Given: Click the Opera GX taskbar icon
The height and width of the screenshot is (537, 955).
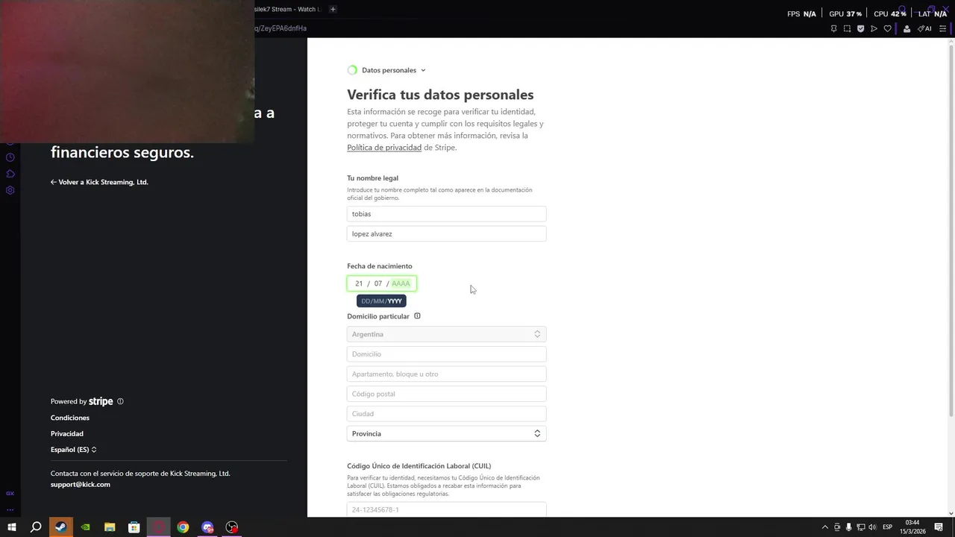Looking at the screenshot, I should pos(159,527).
